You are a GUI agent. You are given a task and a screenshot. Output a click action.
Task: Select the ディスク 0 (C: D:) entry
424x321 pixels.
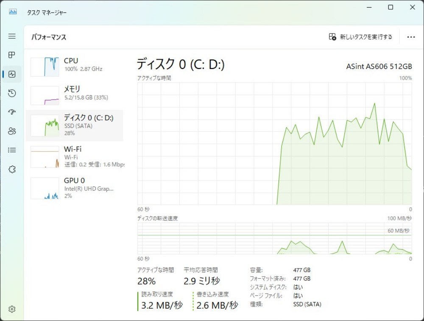[x=74, y=126]
